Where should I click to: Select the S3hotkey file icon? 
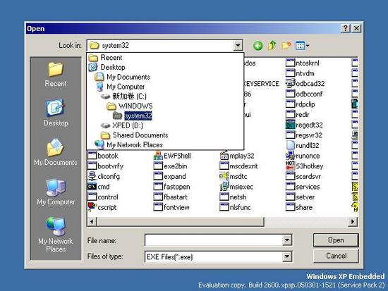click(290, 166)
